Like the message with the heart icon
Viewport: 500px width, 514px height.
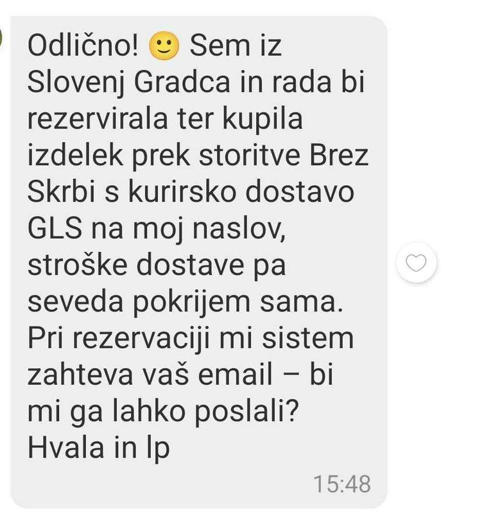coord(416,263)
